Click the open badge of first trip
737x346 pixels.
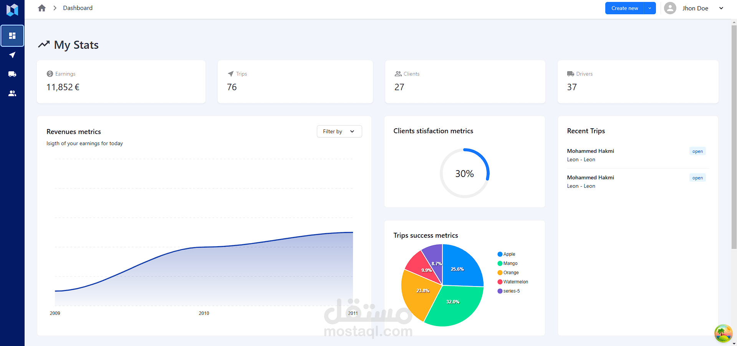tap(697, 151)
